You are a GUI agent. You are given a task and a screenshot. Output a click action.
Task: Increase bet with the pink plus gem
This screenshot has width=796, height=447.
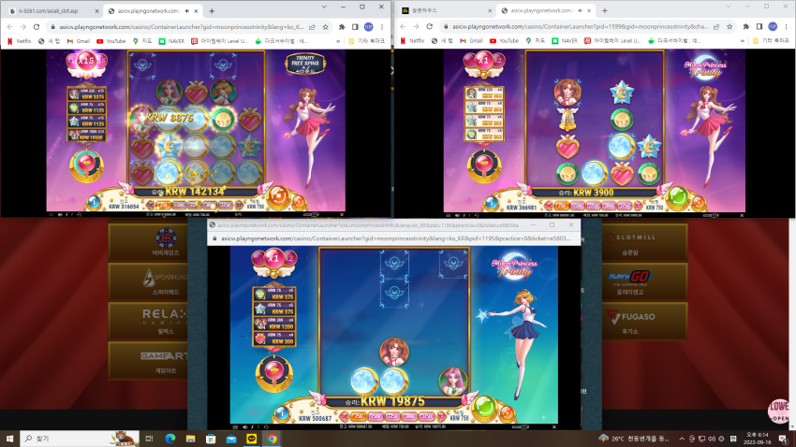click(x=441, y=416)
